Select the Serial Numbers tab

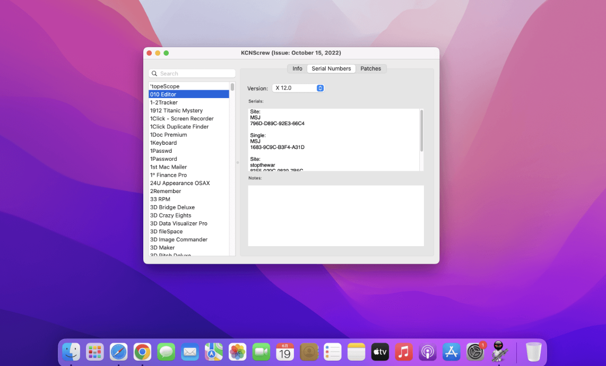[331, 68]
